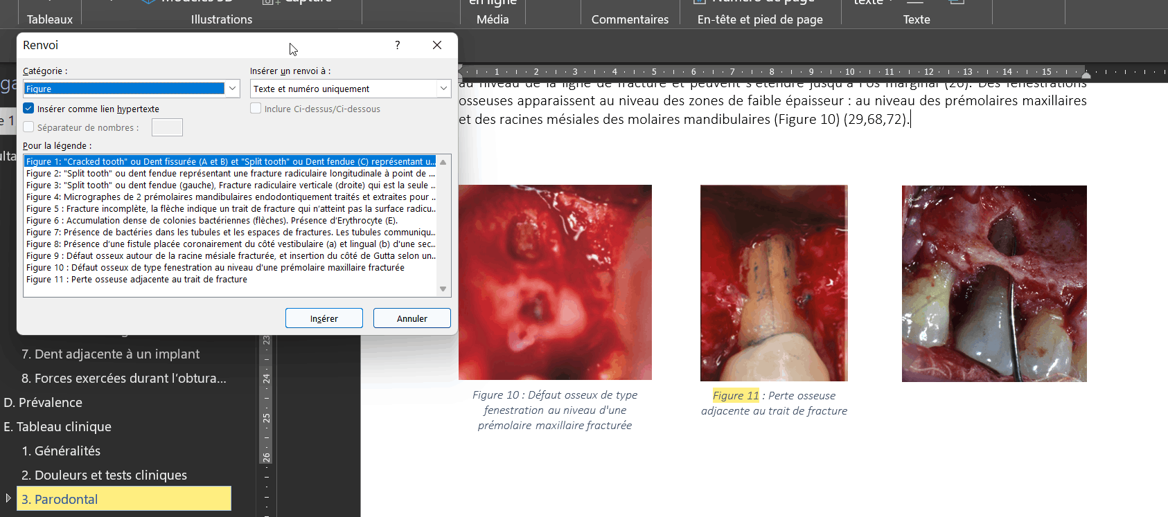Toggle 'Séparateur de nombres' checkbox
Image resolution: width=1168 pixels, height=517 pixels.
(x=28, y=127)
